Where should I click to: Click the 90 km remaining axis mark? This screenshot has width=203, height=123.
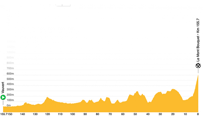tap(85, 114)
